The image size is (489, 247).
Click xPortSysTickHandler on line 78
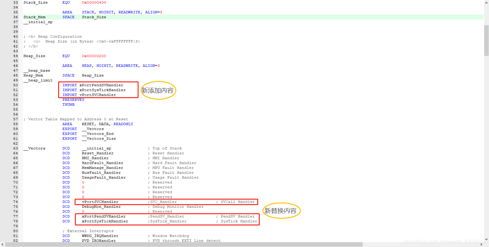[x=105, y=221]
